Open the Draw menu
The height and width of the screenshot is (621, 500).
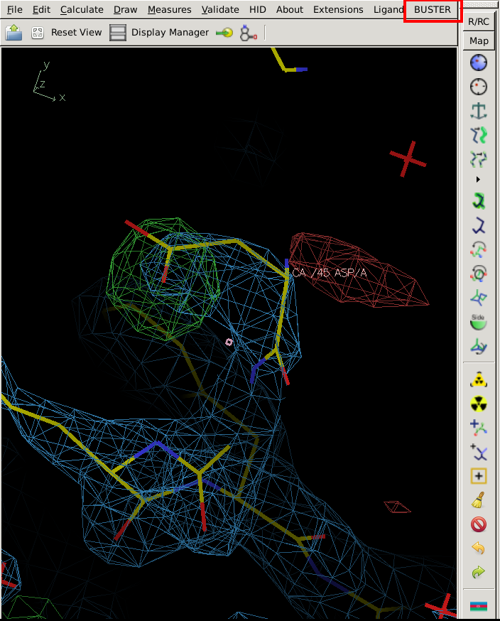126,9
